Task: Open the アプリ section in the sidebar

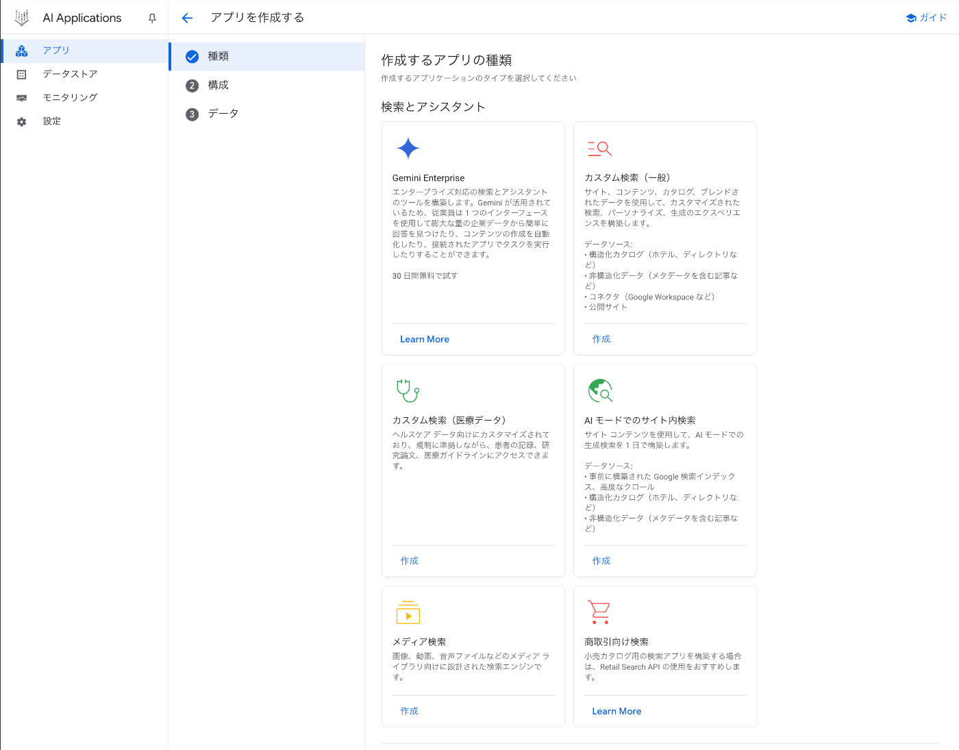Action: 85,51
